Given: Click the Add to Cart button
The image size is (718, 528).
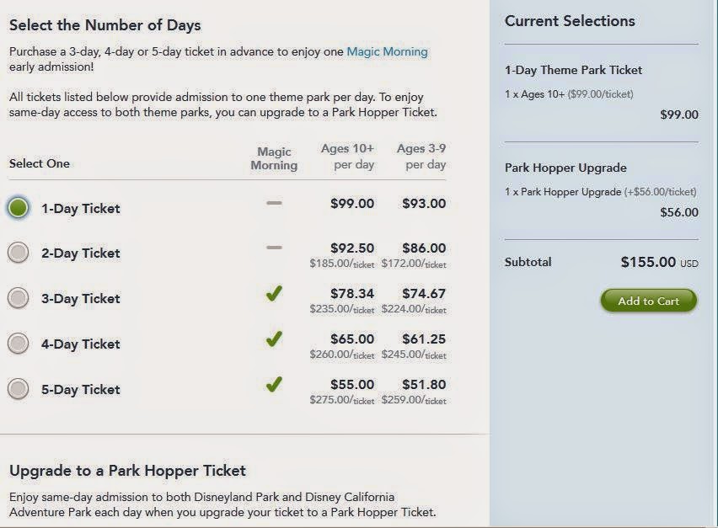Looking at the screenshot, I should [x=648, y=301].
